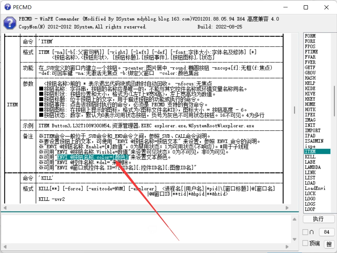
Task: Select LoadEnvi in the command list
Action: (315, 188)
